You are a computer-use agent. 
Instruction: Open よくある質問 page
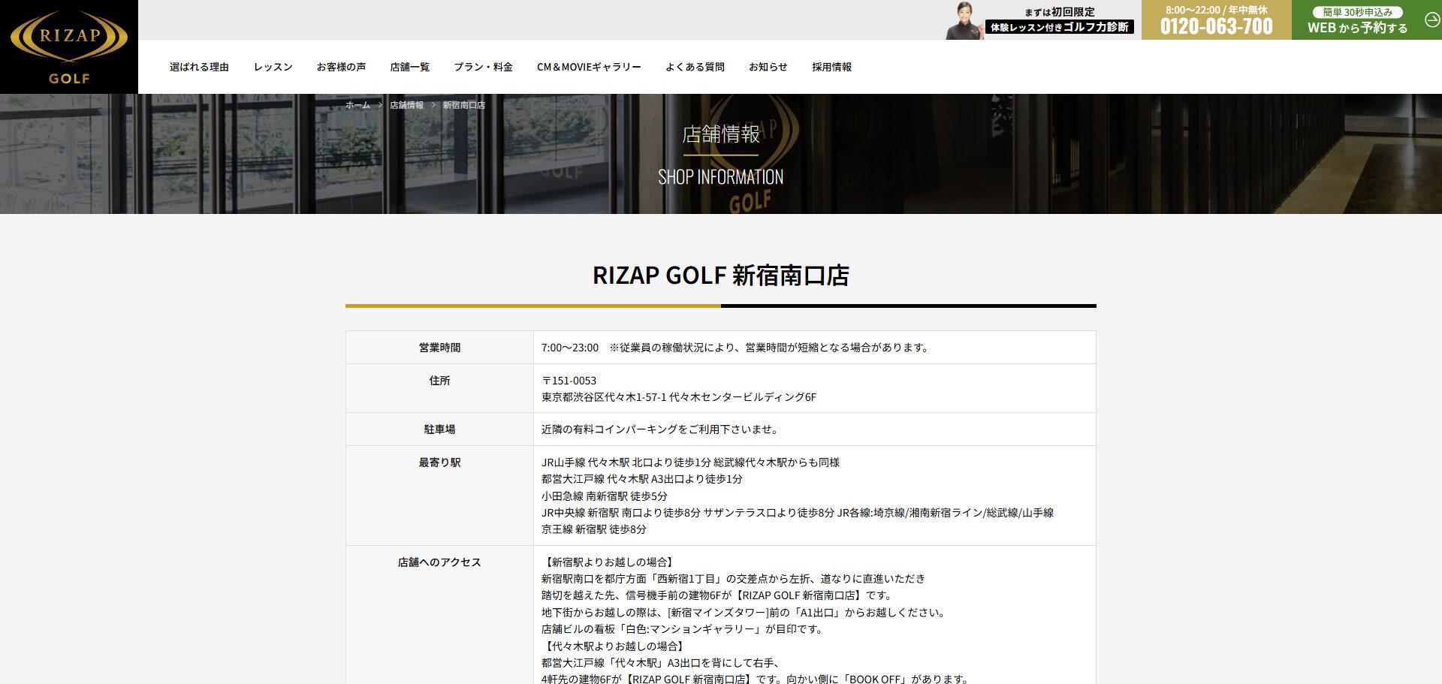click(695, 67)
